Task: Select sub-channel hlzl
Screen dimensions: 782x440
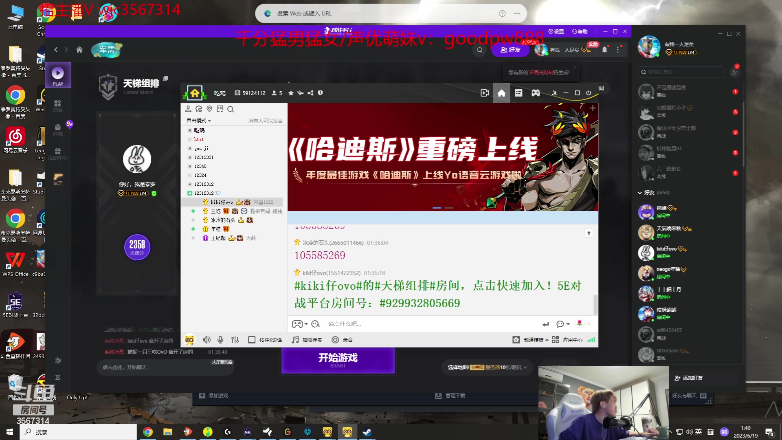Action: coord(199,139)
